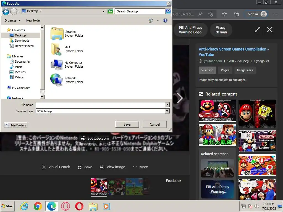Image resolution: width=283 pixels, height=212 pixels.
Task: Click the Pages button
Action: (225, 70)
